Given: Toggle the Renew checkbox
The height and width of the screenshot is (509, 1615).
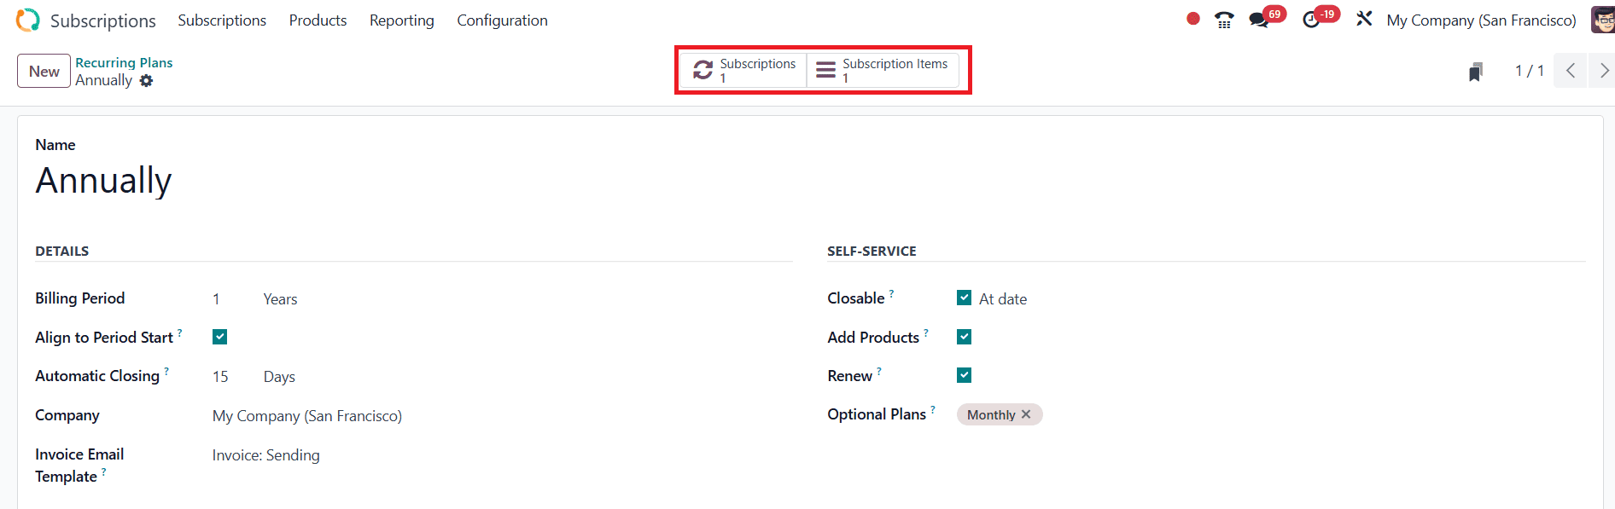Looking at the screenshot, I should (x=965, y=375).
